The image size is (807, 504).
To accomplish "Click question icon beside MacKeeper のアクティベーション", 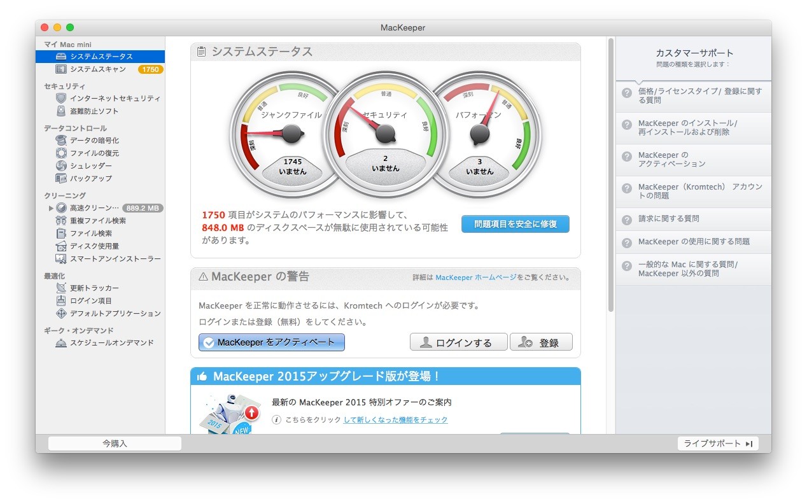I will point(626,156).
